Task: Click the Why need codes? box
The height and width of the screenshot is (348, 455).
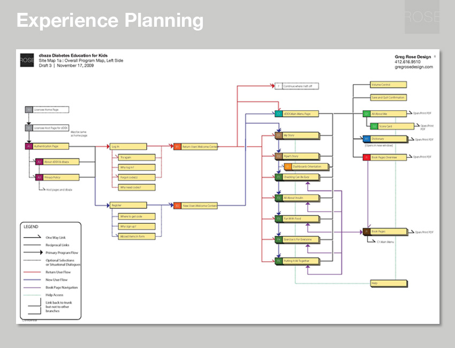Action: 136,187
